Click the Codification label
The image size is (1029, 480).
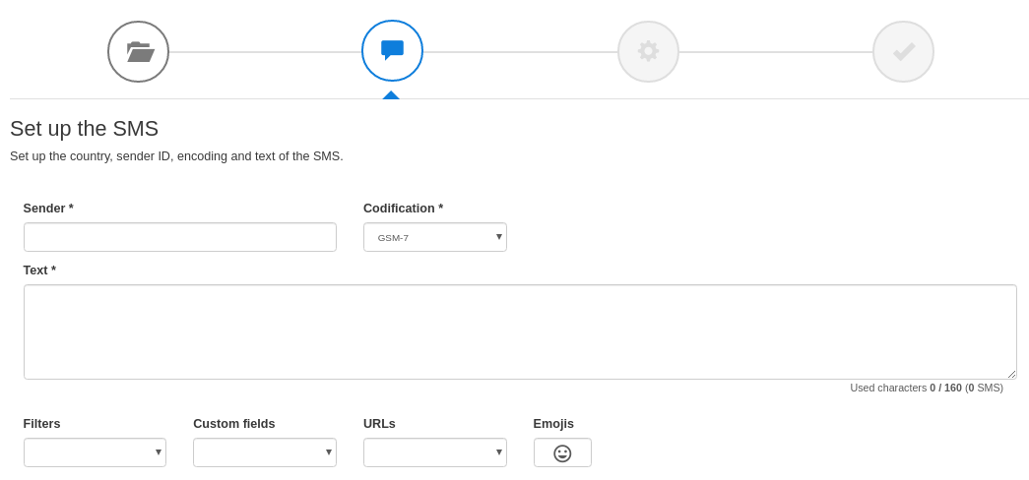(403, 209)
